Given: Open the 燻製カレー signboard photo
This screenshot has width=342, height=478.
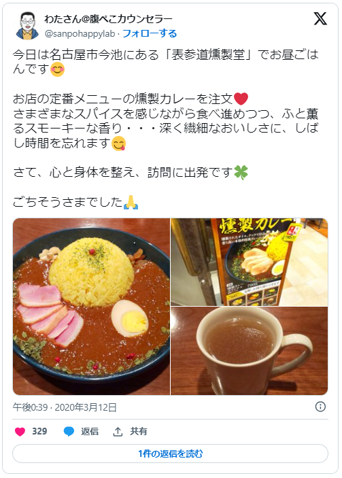Looking at the screenshot, I should 250,262.
